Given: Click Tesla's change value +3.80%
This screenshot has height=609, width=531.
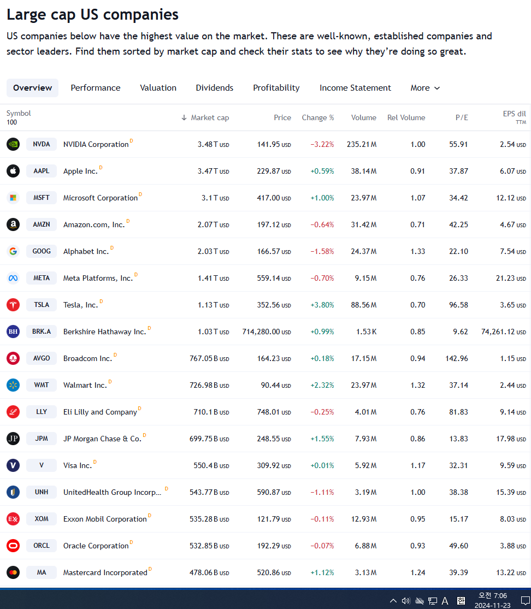Looking at the screenshot, I should click(322, 305).
